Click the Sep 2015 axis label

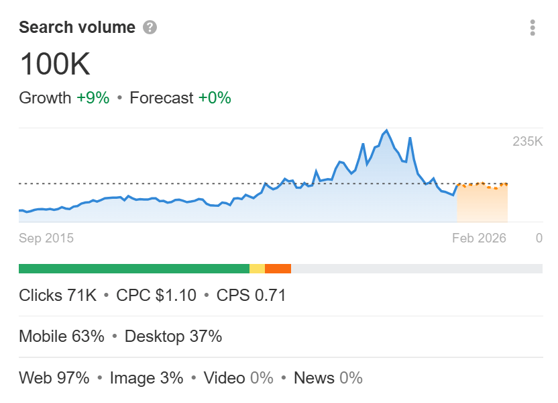[46, 238]
